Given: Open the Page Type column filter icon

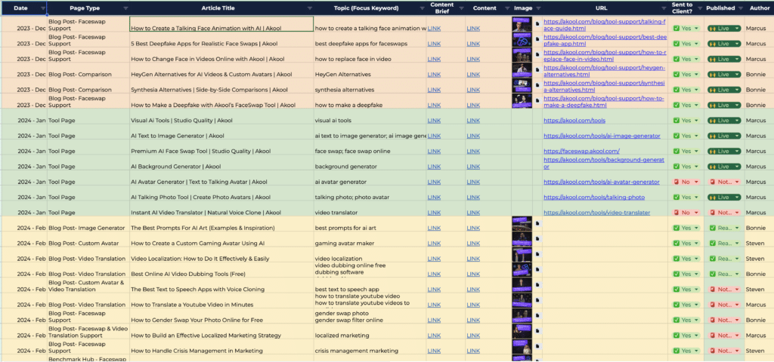Looking at the screenshot, I should (125, 8).
